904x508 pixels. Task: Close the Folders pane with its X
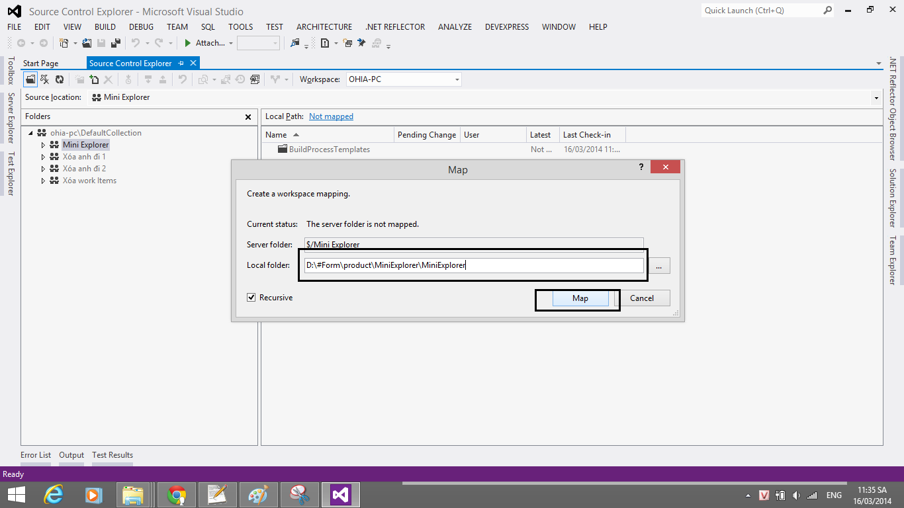(248, 117)
